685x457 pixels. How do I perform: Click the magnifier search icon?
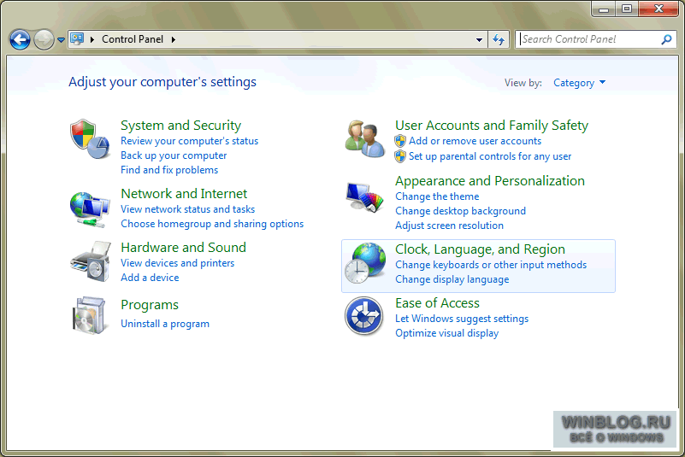pos(666,39)
